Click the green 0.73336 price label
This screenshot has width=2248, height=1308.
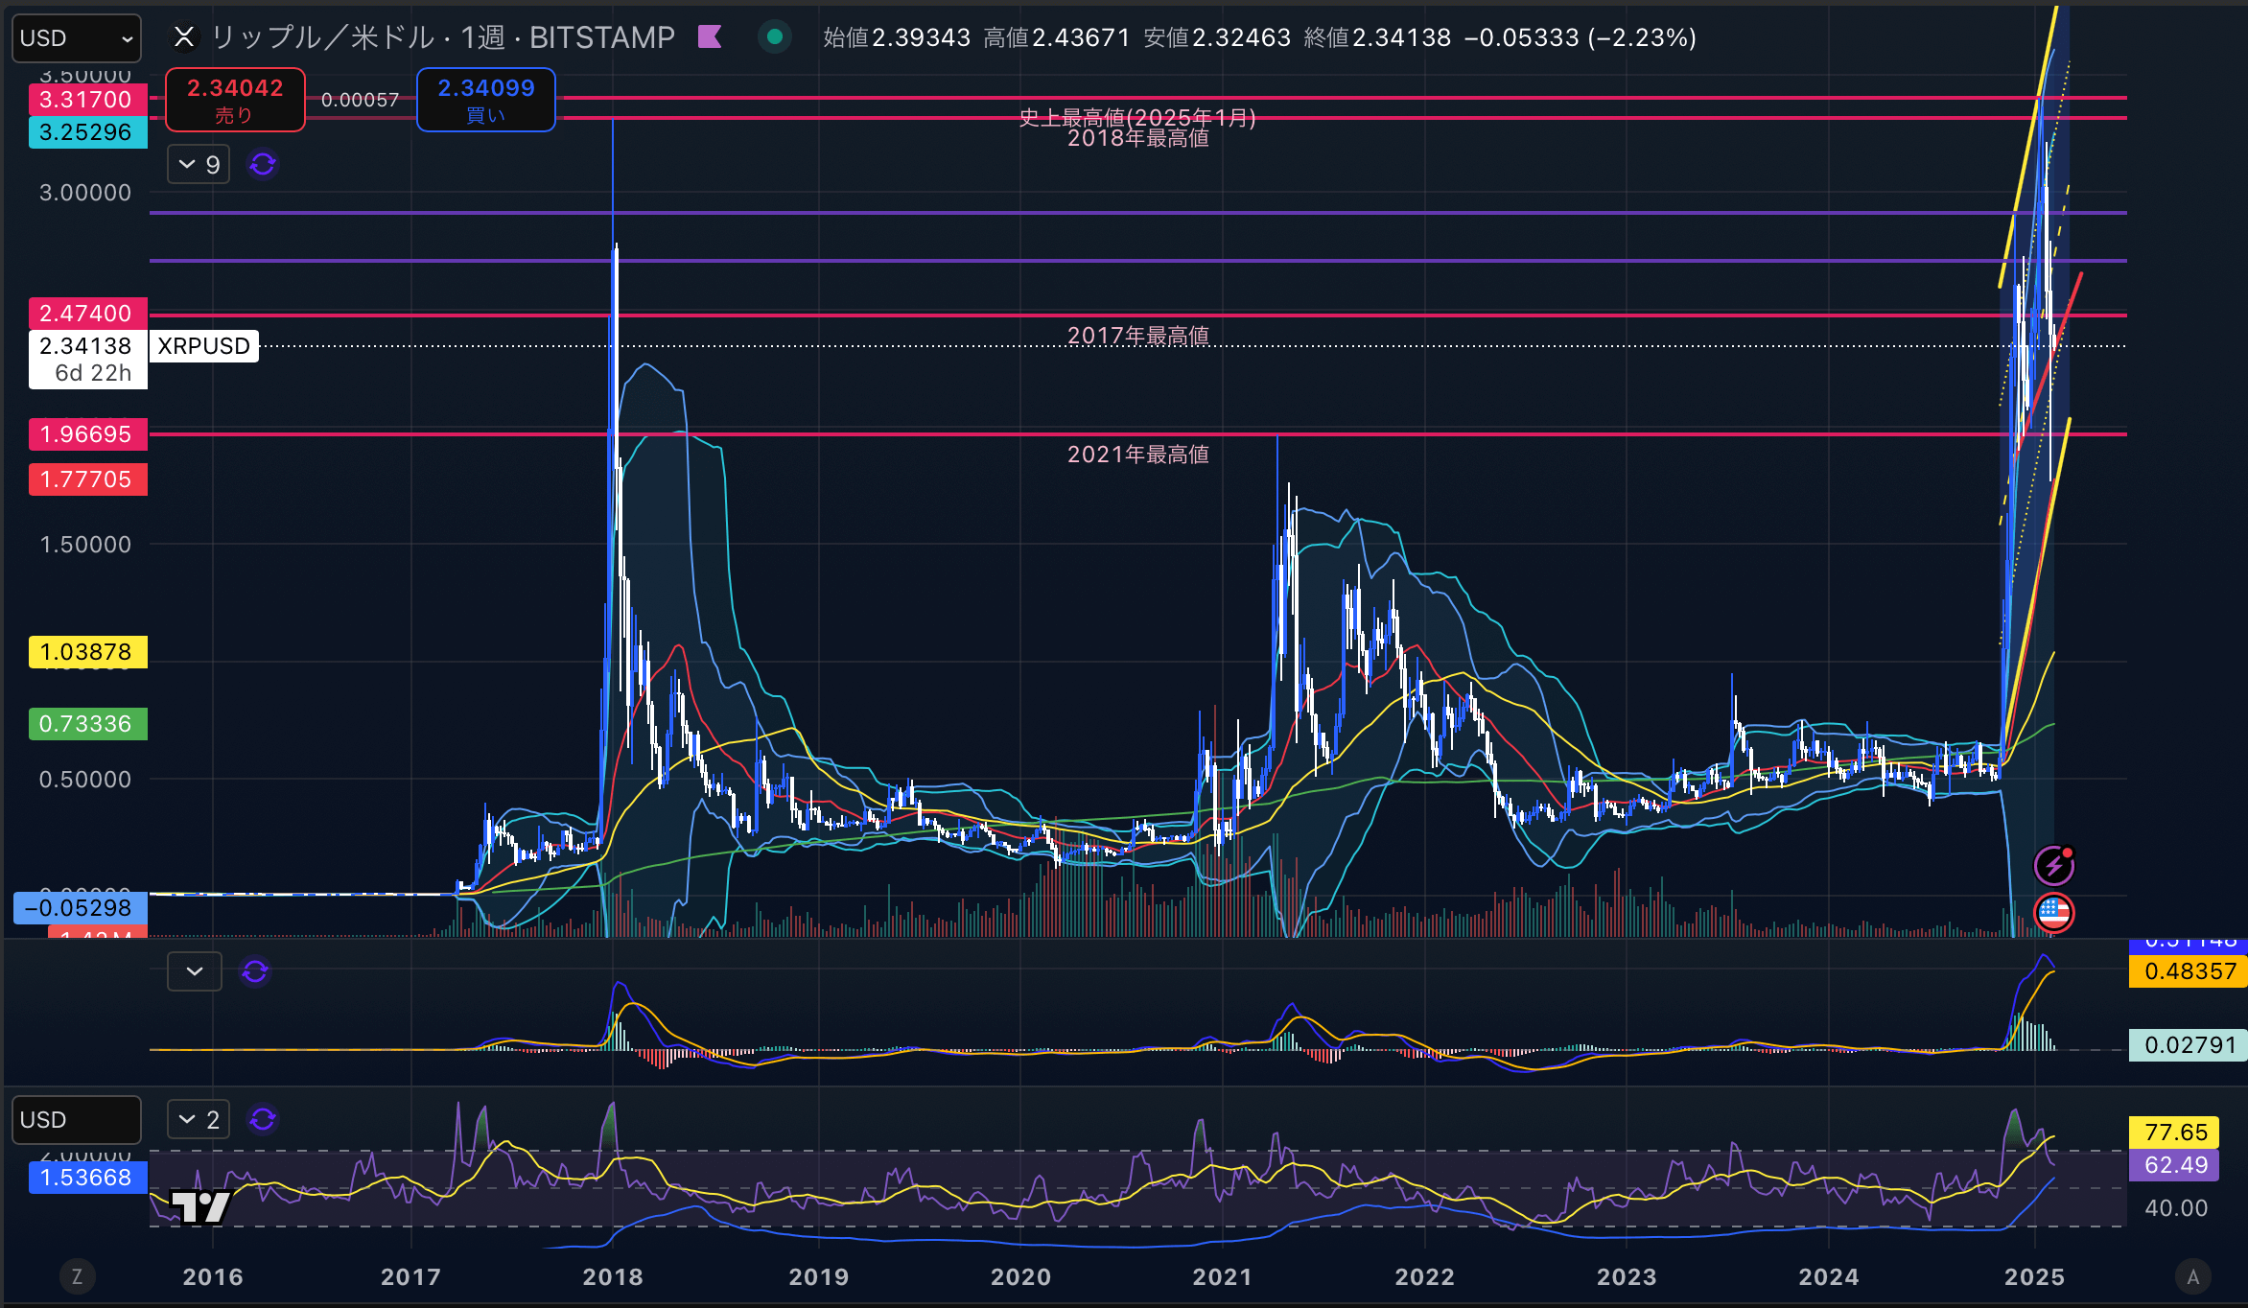pos(87,724)
